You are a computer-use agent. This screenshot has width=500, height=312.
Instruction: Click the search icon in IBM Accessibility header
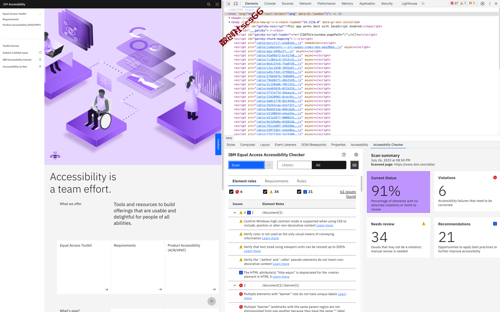[209, 4]
